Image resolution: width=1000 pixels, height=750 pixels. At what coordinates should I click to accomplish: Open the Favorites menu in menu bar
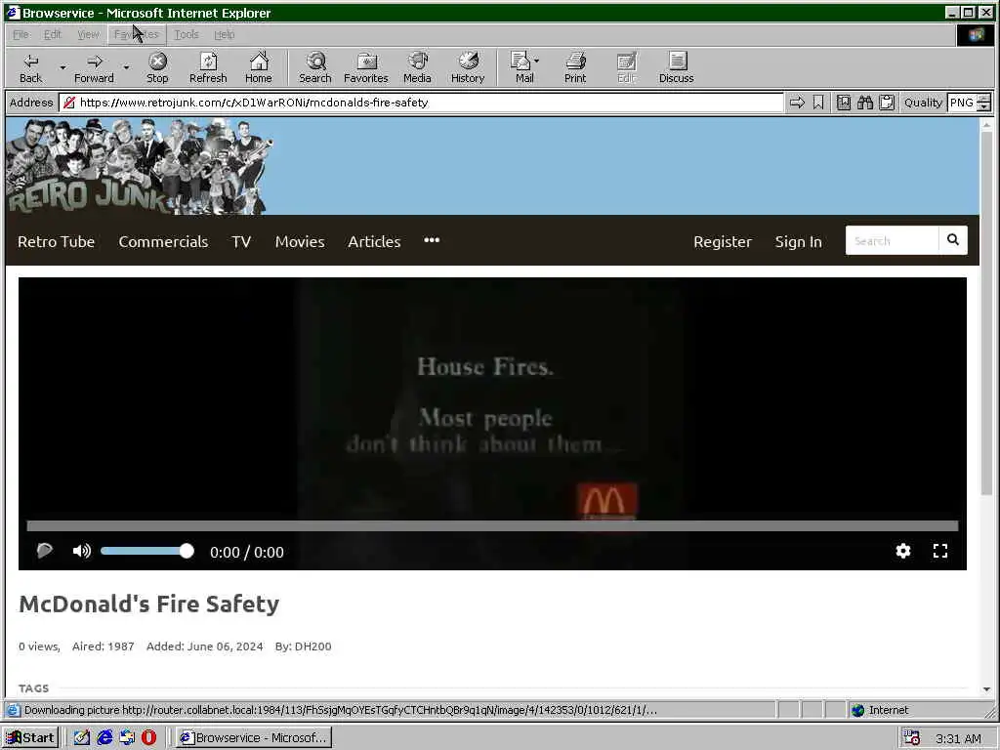tap(136, 34)
